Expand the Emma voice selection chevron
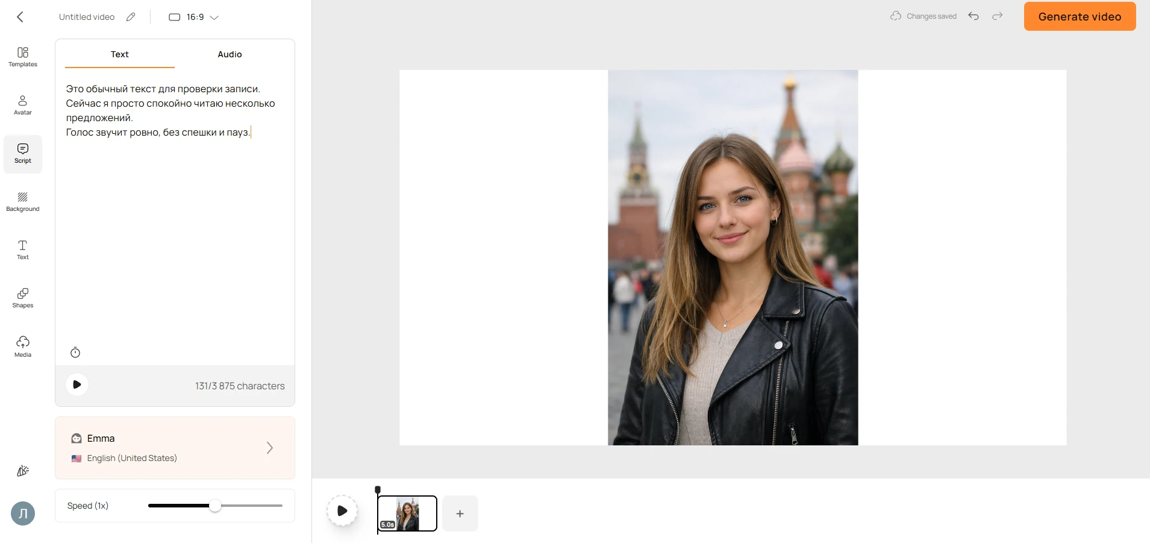This screenshot has width=1150, height=543. (270, 448)
